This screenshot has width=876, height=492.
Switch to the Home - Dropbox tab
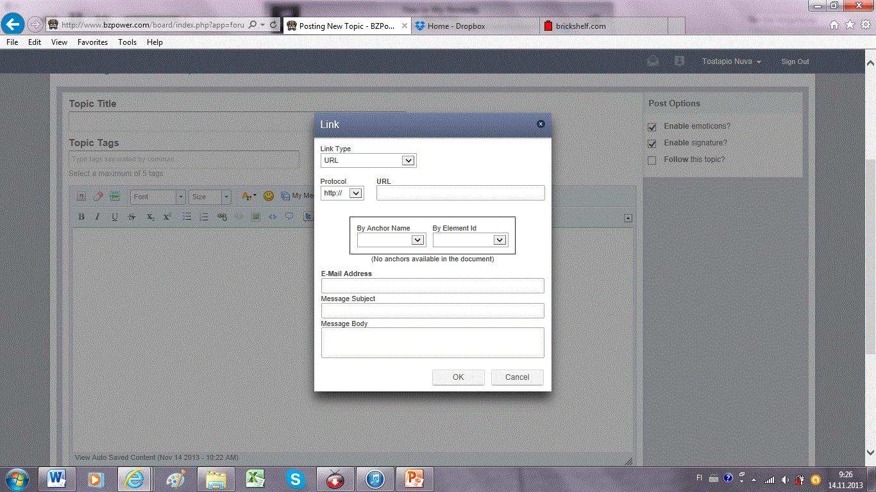pos(475,26)
